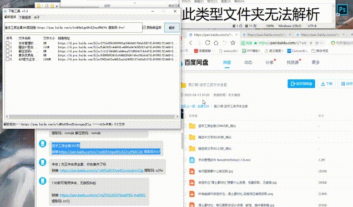
Task: Open the 其他书签 bookmarks folder
Action: coord(320,51)
